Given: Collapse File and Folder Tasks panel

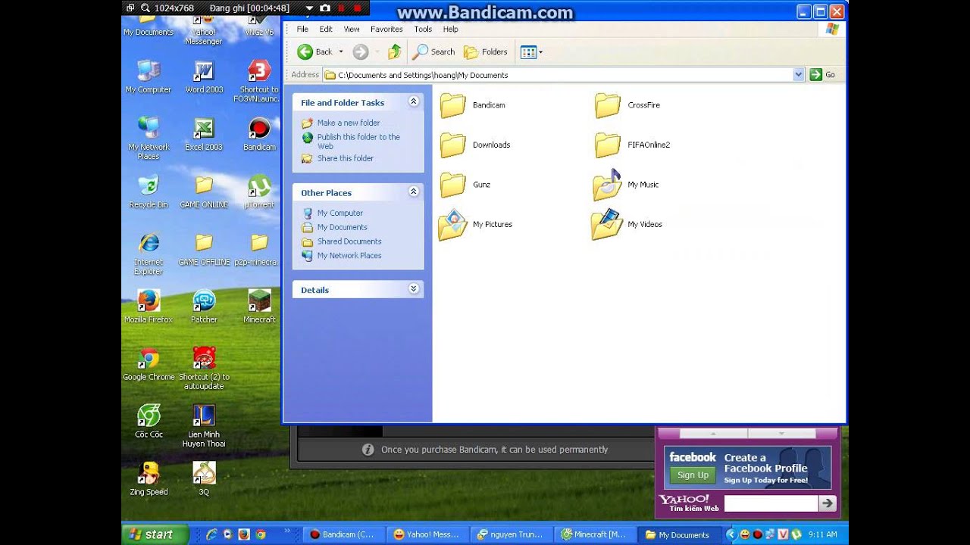Looking at the screenshot, I should click(414, 101).
